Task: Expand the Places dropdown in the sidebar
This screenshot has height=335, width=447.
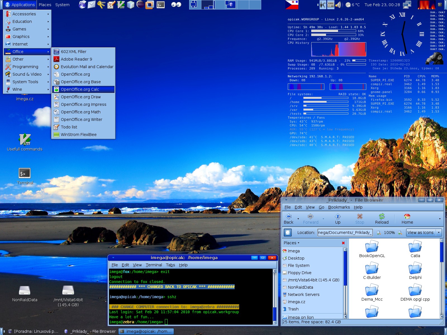Action: (x=291, y=243)
